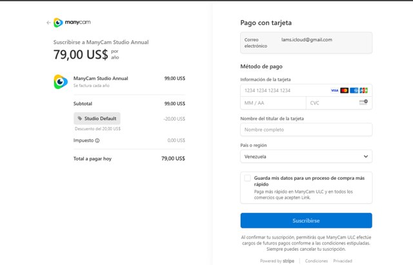
Task: Click the tag icon on Studio Default coupon
Action: [x=79, y=119]
